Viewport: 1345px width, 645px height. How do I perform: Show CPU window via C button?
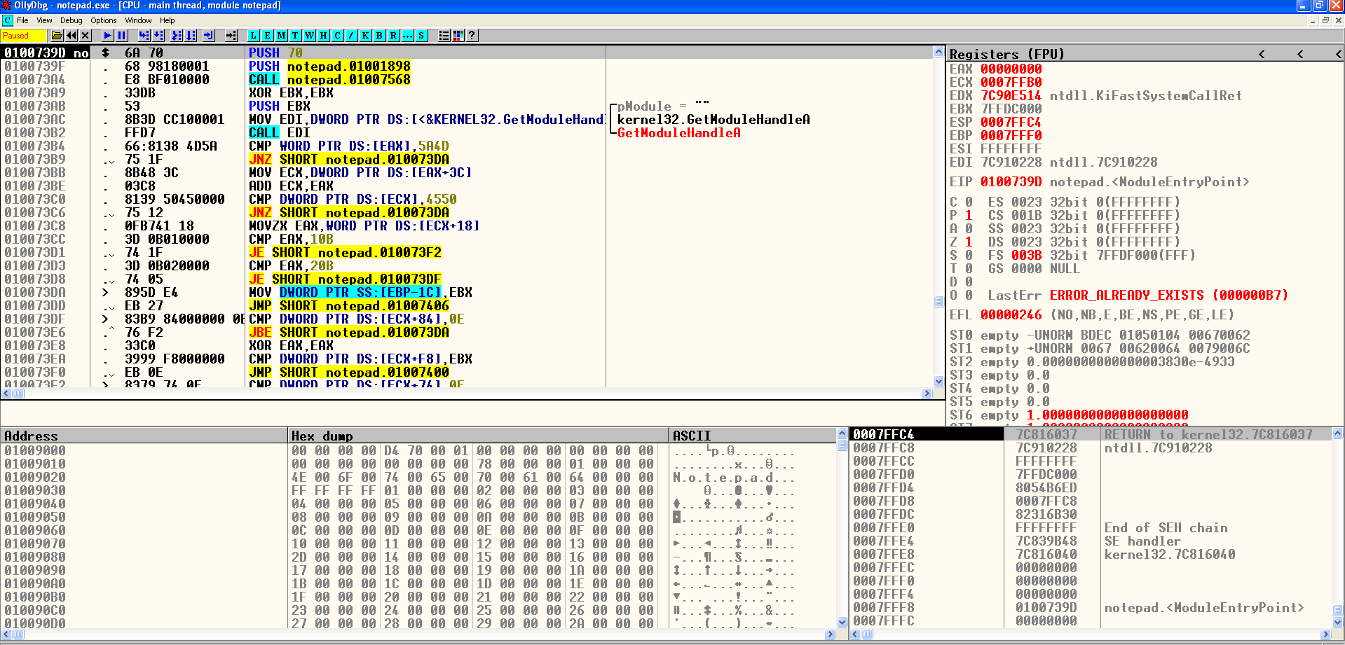pos(337,35)
